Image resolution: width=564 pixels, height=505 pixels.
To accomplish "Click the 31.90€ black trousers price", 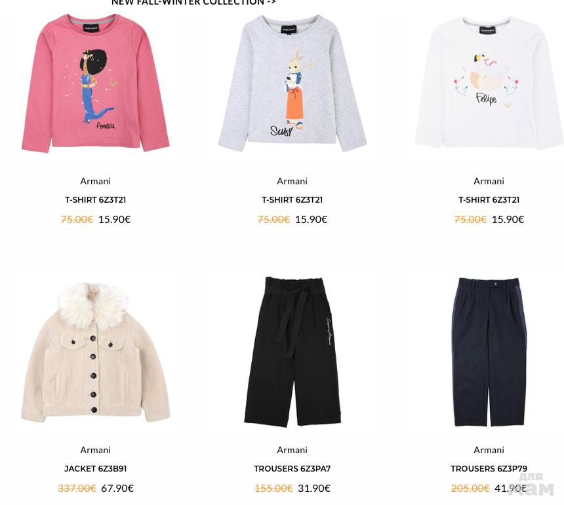I will [x=314, y=488].
